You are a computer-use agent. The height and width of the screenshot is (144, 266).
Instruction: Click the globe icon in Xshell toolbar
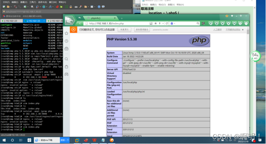[44, 7]
